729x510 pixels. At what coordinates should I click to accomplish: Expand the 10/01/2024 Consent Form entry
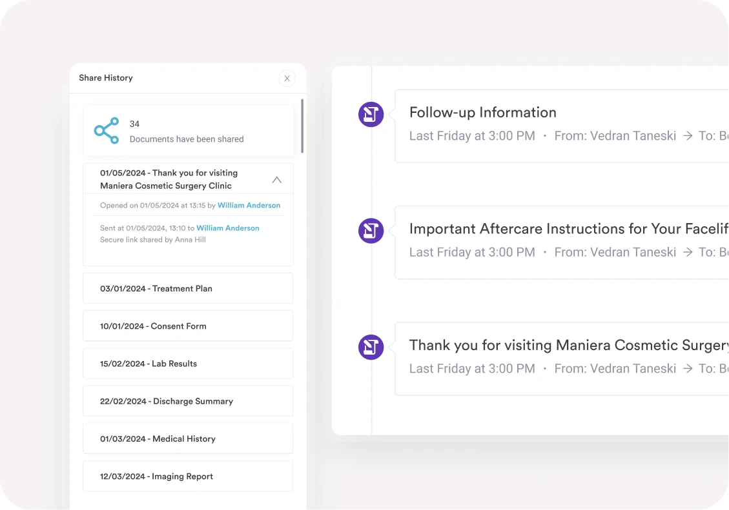coord(188,326)
